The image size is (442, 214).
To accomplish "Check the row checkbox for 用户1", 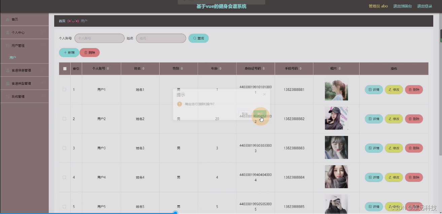I will pyautogui.click(x=64, y=90).
